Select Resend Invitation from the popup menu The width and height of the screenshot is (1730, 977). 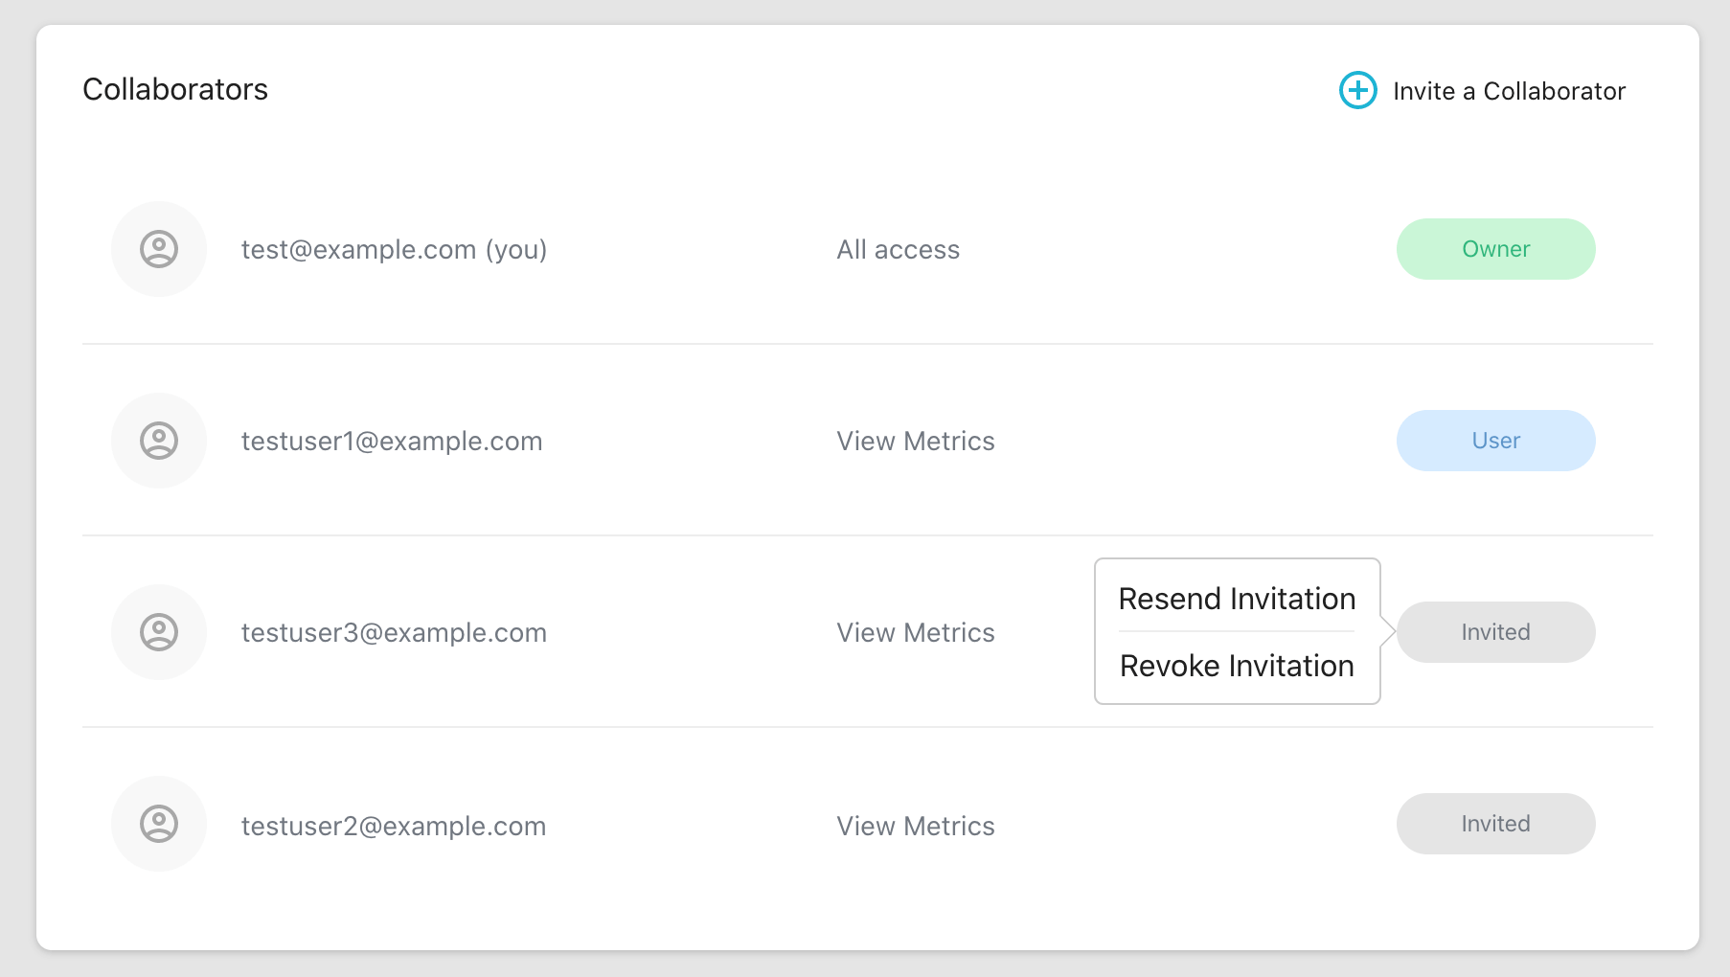point(1237,598)
